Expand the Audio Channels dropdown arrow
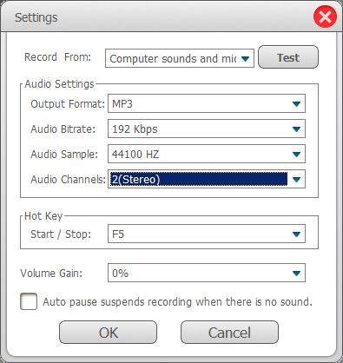 point(296,180)
